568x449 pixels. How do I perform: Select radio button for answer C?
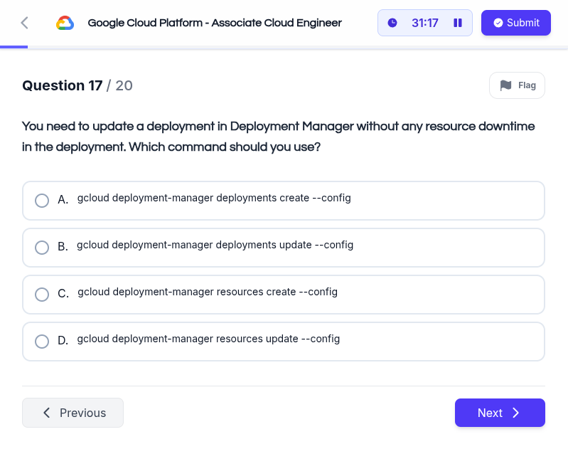(42, 294)
